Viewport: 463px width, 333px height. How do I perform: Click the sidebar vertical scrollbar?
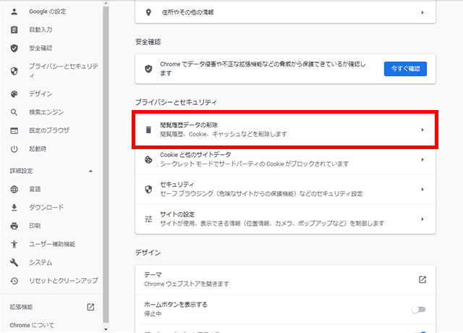pos(106,145)
